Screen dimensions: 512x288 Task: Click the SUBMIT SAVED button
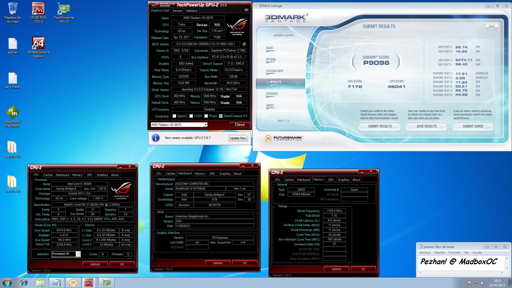473,126
